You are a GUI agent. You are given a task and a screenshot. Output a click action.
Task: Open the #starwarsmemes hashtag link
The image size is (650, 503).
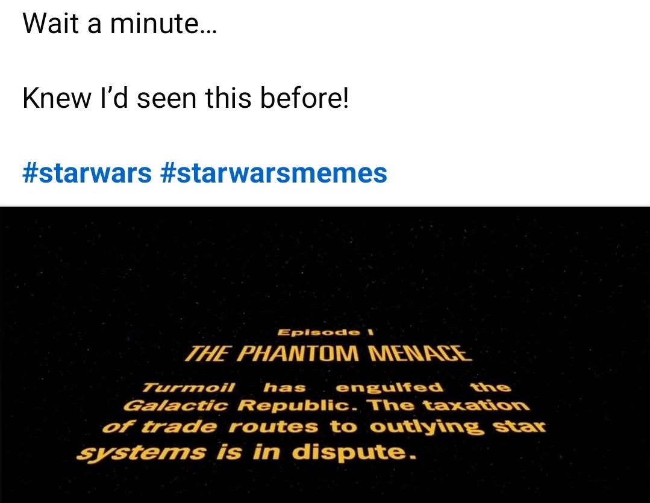(273, 173)
